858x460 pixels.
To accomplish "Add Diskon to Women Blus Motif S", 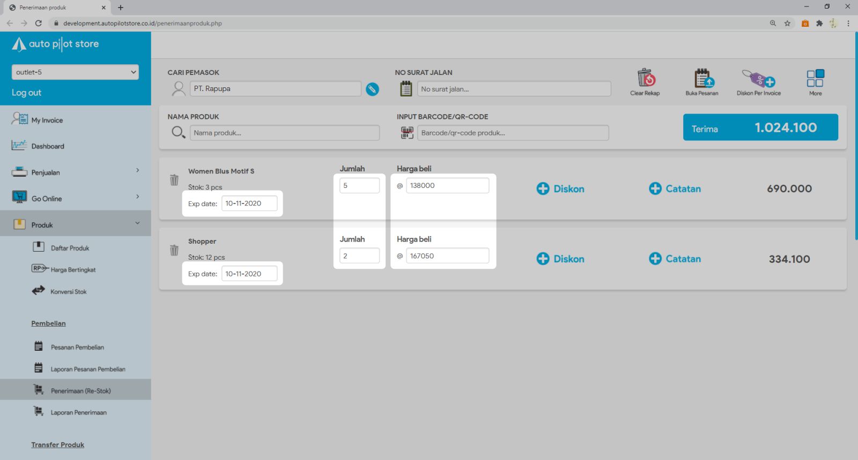I will 560,188.
